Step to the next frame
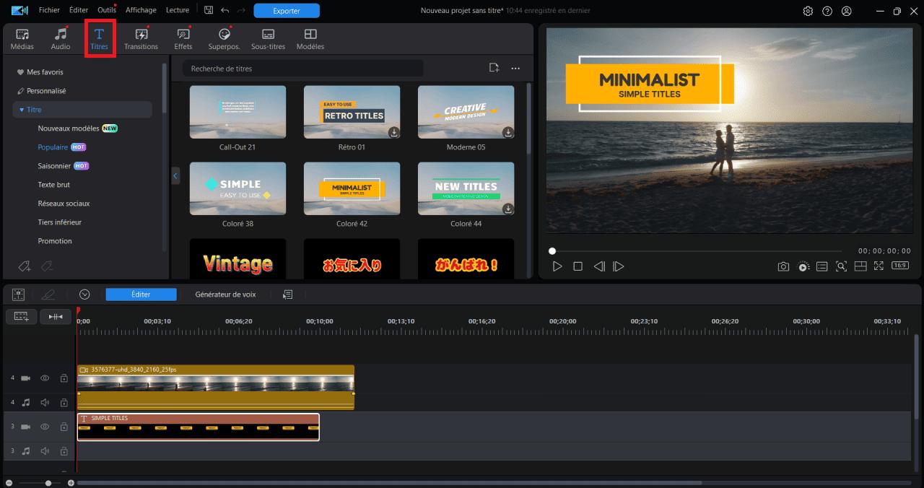Screen dimensions: 924x488 (619, 266)
